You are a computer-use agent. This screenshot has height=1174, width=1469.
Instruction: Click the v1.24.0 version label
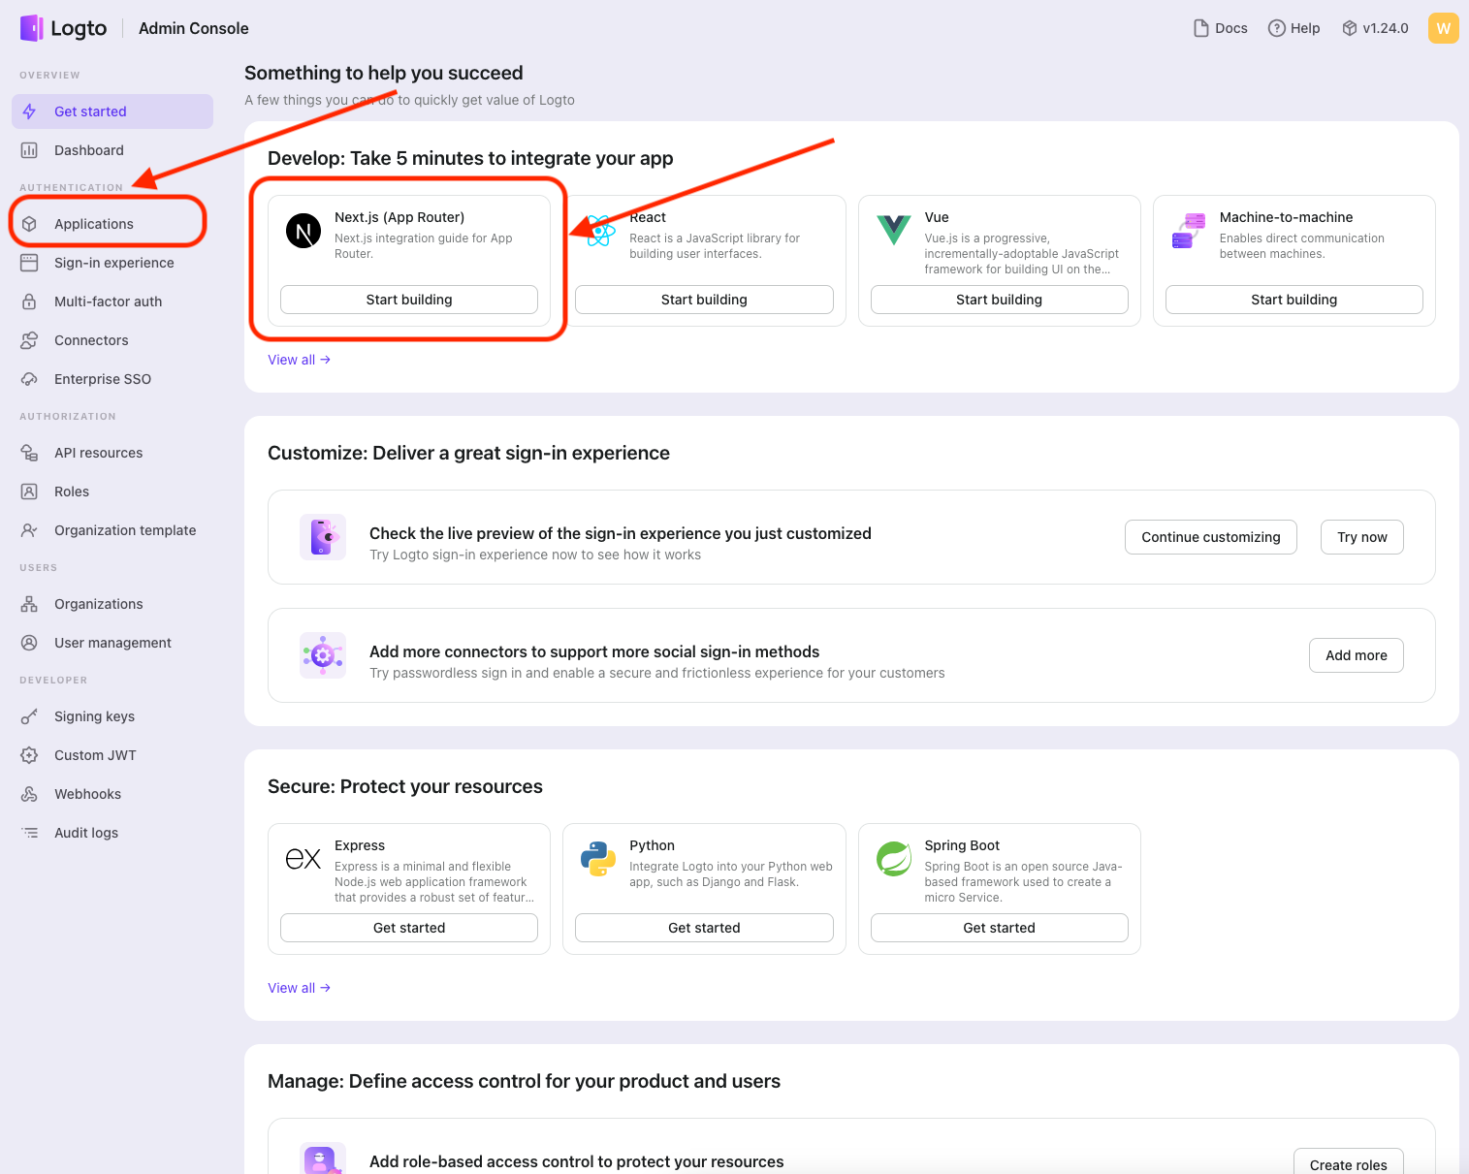pos(1375,28)
